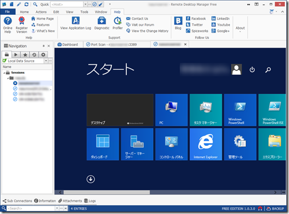Collapse the Sessions tree node
Image resolution: width=289 pixels, height=214 pixels.
(x=4, y=73)
